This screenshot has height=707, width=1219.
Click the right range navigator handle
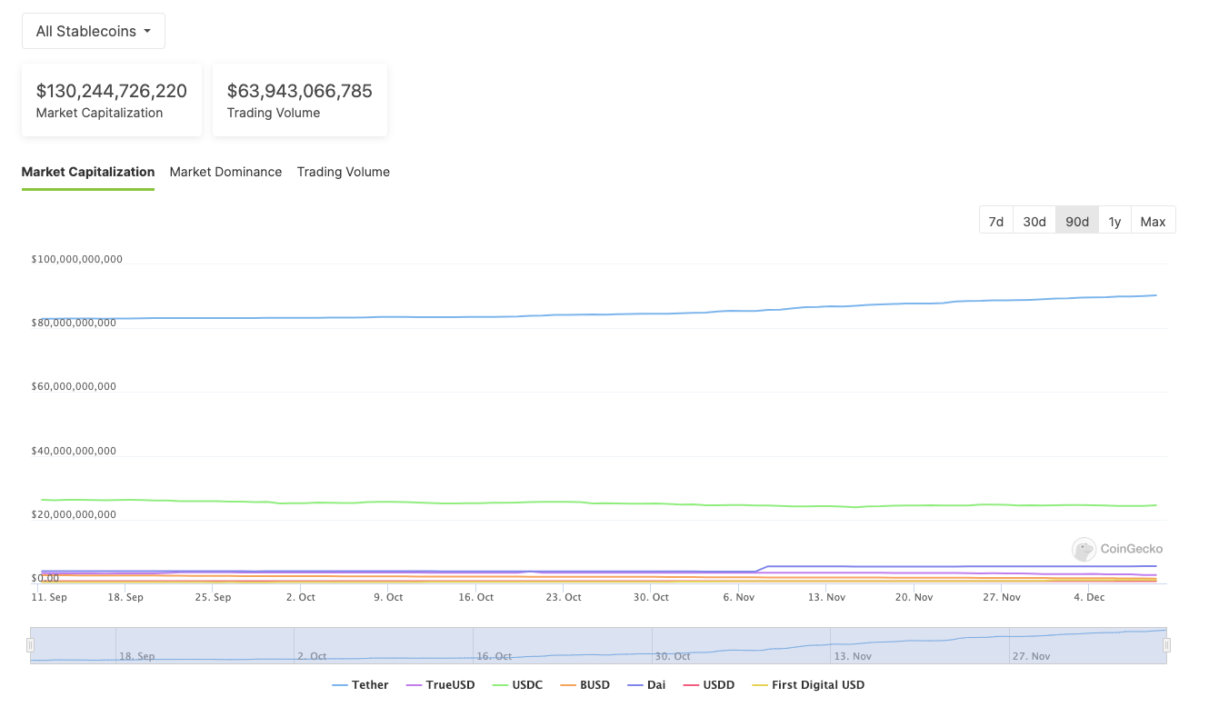click(1166, 645)
